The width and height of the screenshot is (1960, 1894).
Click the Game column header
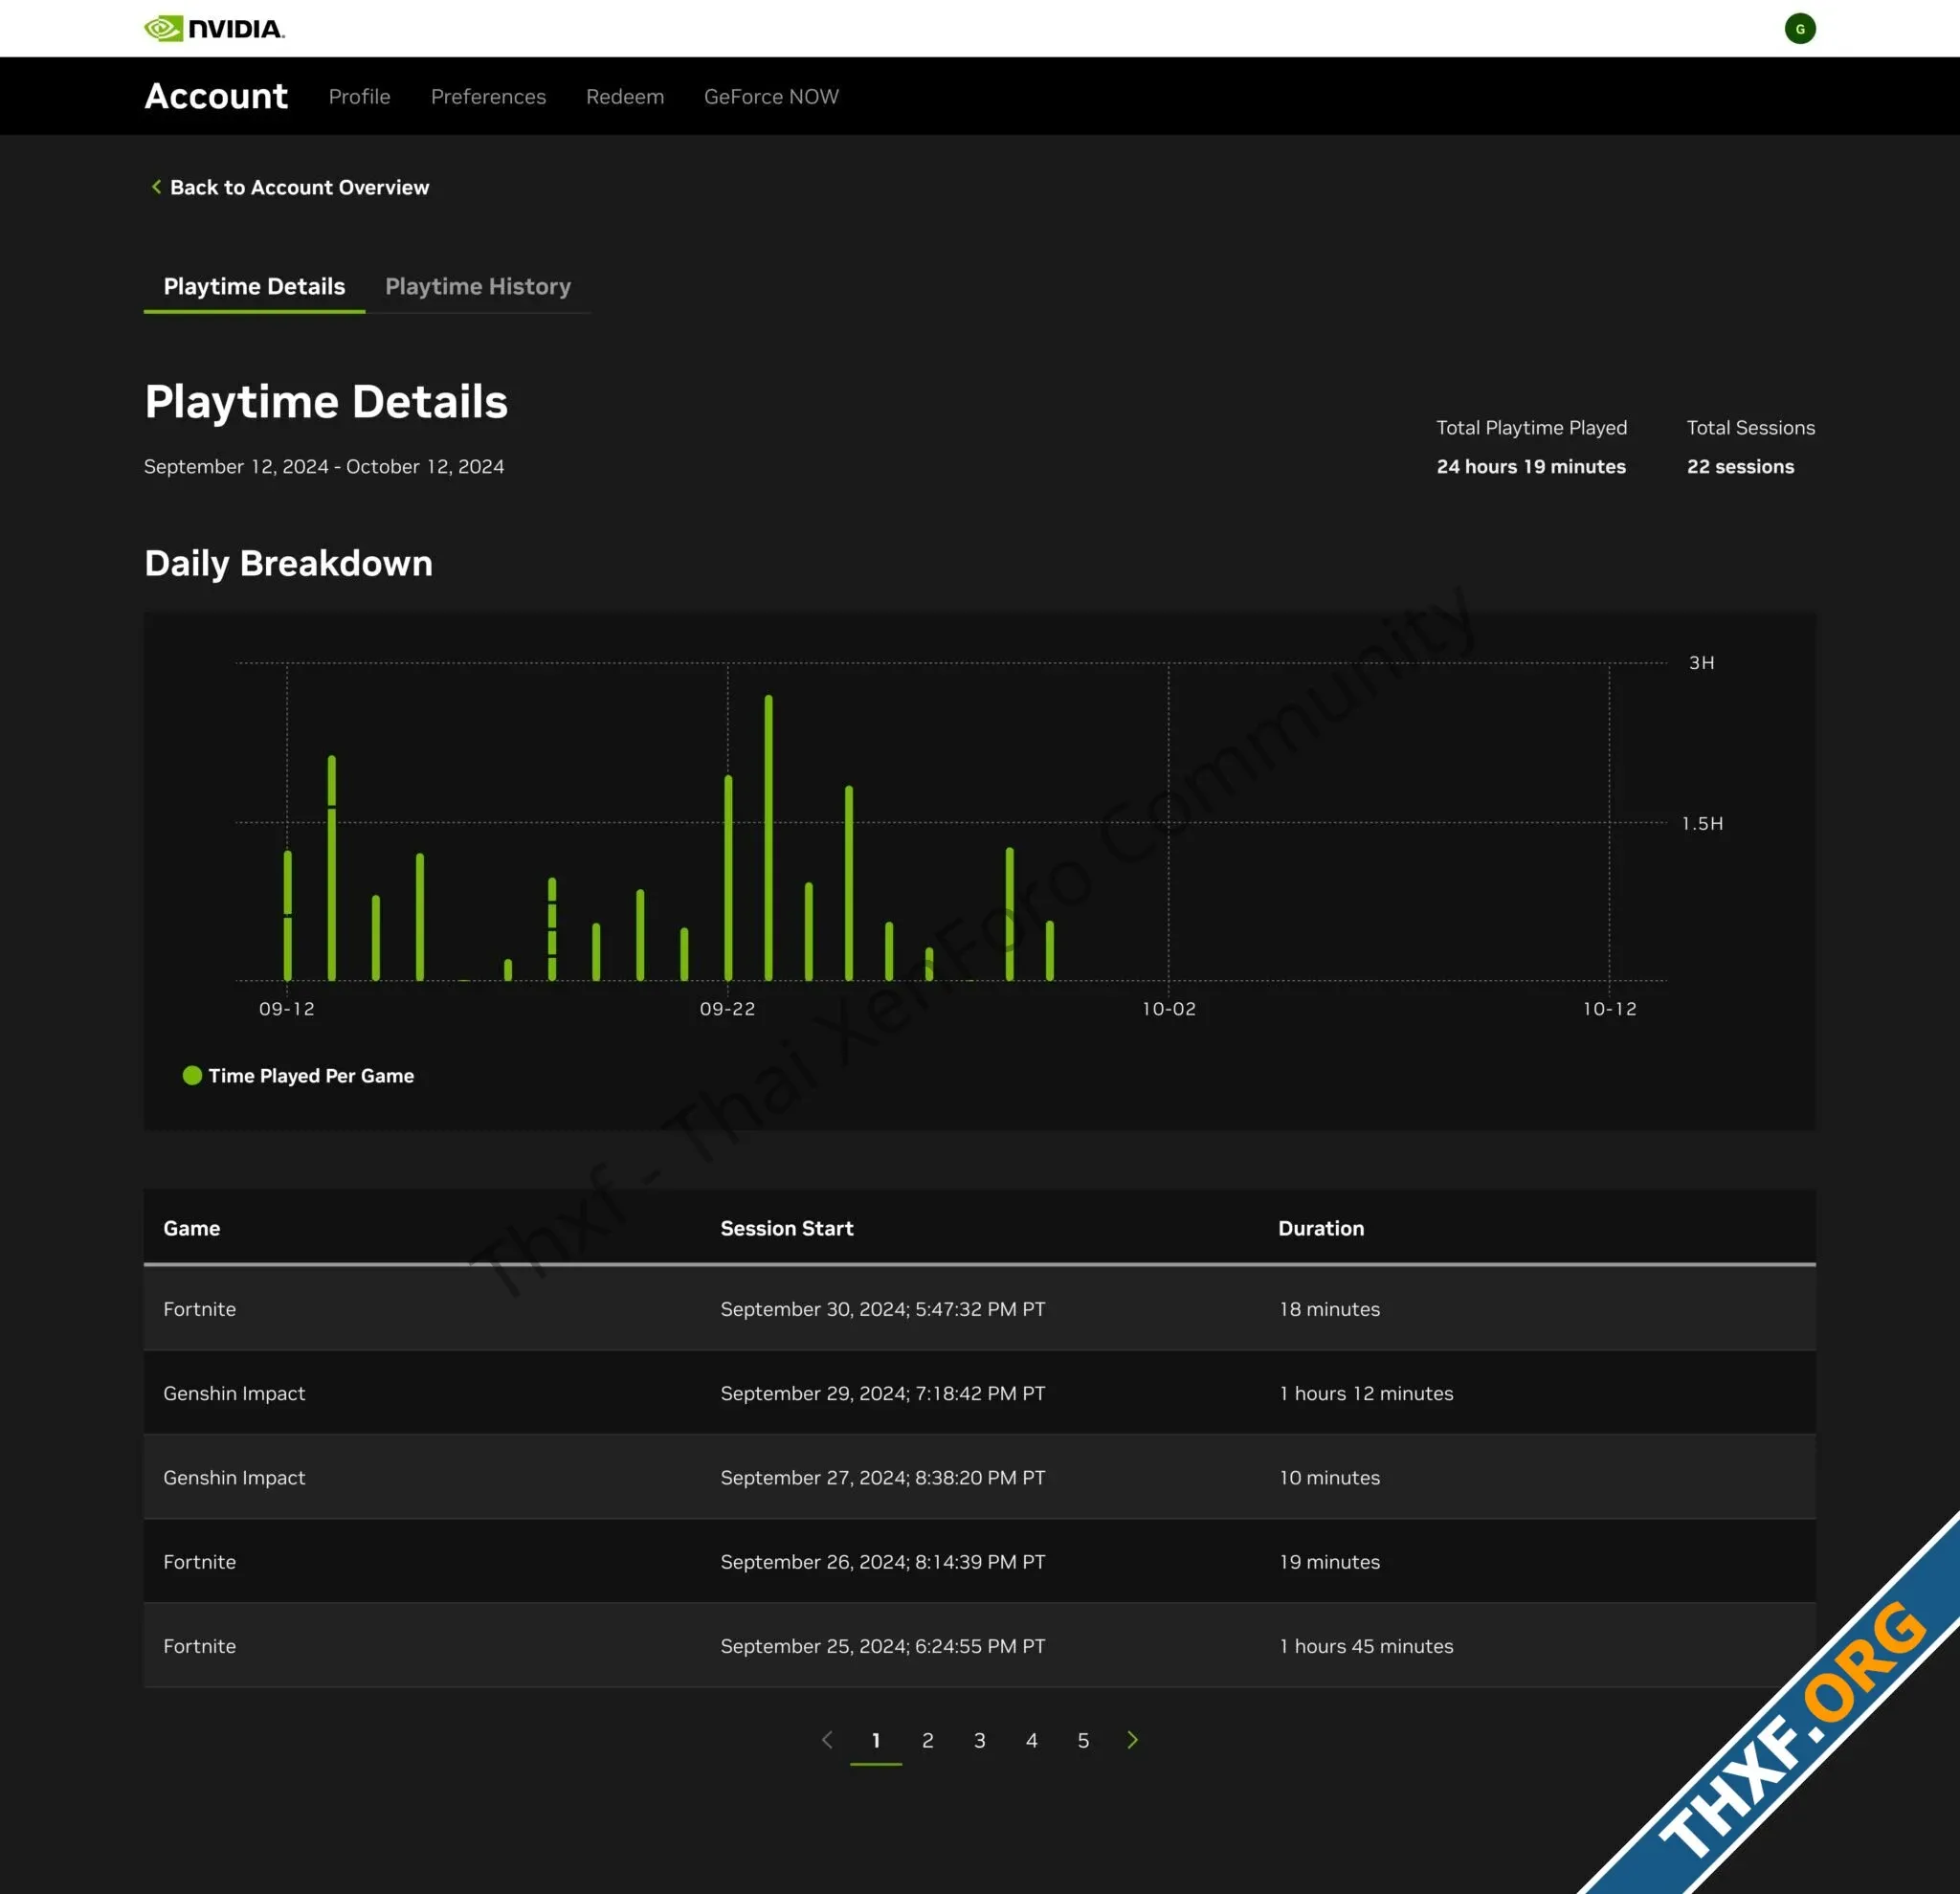(192, 1228)
